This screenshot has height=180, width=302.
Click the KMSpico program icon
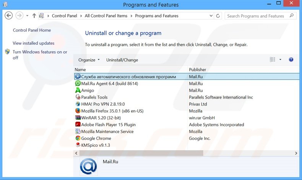pos(78,145)
